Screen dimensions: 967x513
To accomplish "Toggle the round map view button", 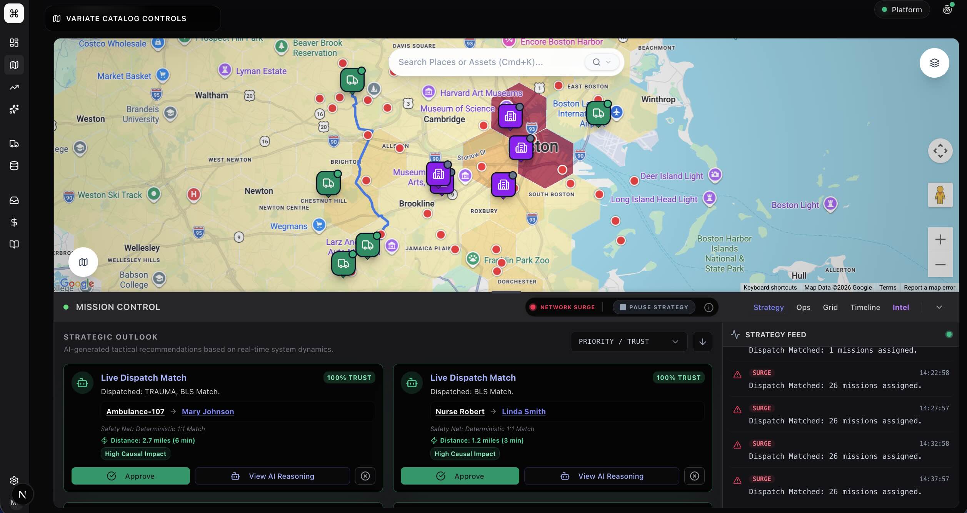I will point(83,262).
